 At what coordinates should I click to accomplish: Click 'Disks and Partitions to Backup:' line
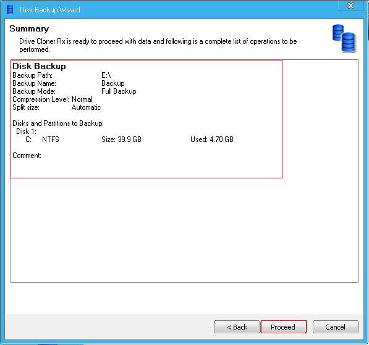pyautogui.click(x=58, y=123)
